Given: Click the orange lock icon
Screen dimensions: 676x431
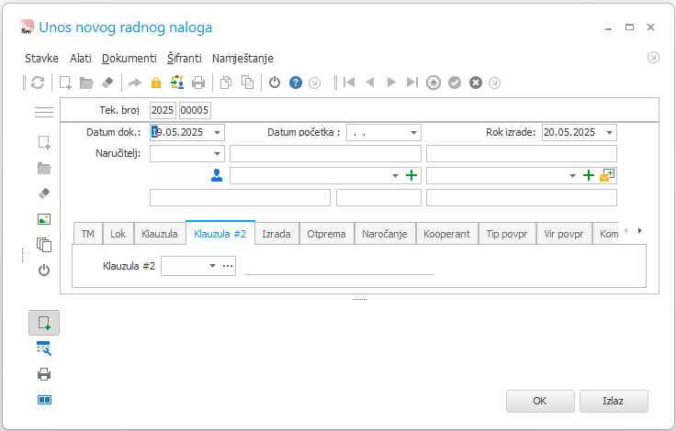Looking at the screenshot, I should click(156, 83).
